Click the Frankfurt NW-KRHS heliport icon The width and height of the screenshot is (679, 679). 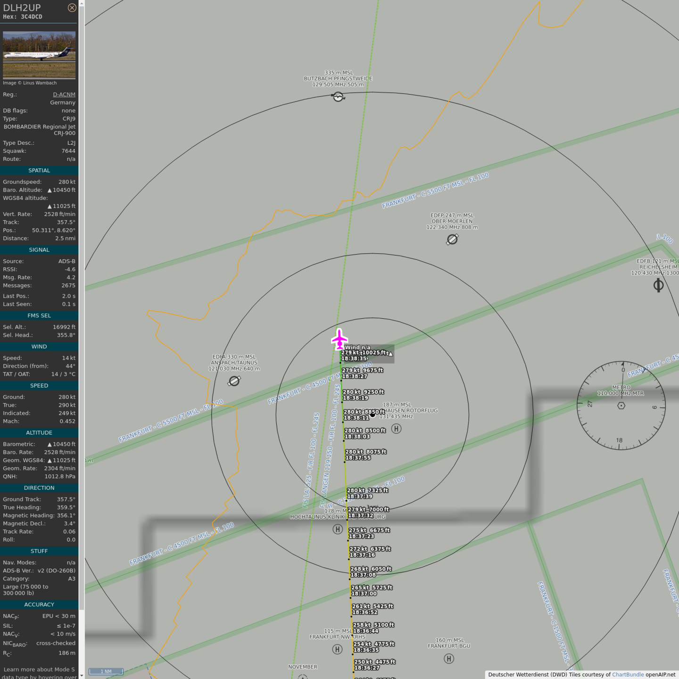coord(337,649)
